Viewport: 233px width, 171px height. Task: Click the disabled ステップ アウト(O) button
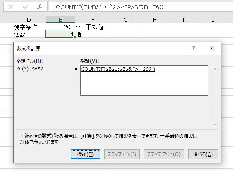[164, 154]
